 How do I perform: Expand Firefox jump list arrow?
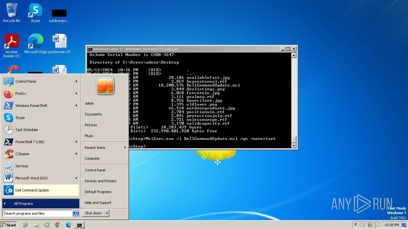coord(76,94)
